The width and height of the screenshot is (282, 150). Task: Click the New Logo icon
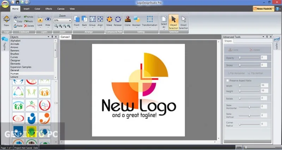point(6,19)
